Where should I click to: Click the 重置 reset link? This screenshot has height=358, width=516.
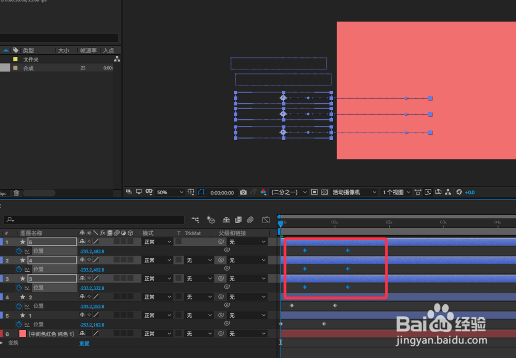[x=84, y=344]
